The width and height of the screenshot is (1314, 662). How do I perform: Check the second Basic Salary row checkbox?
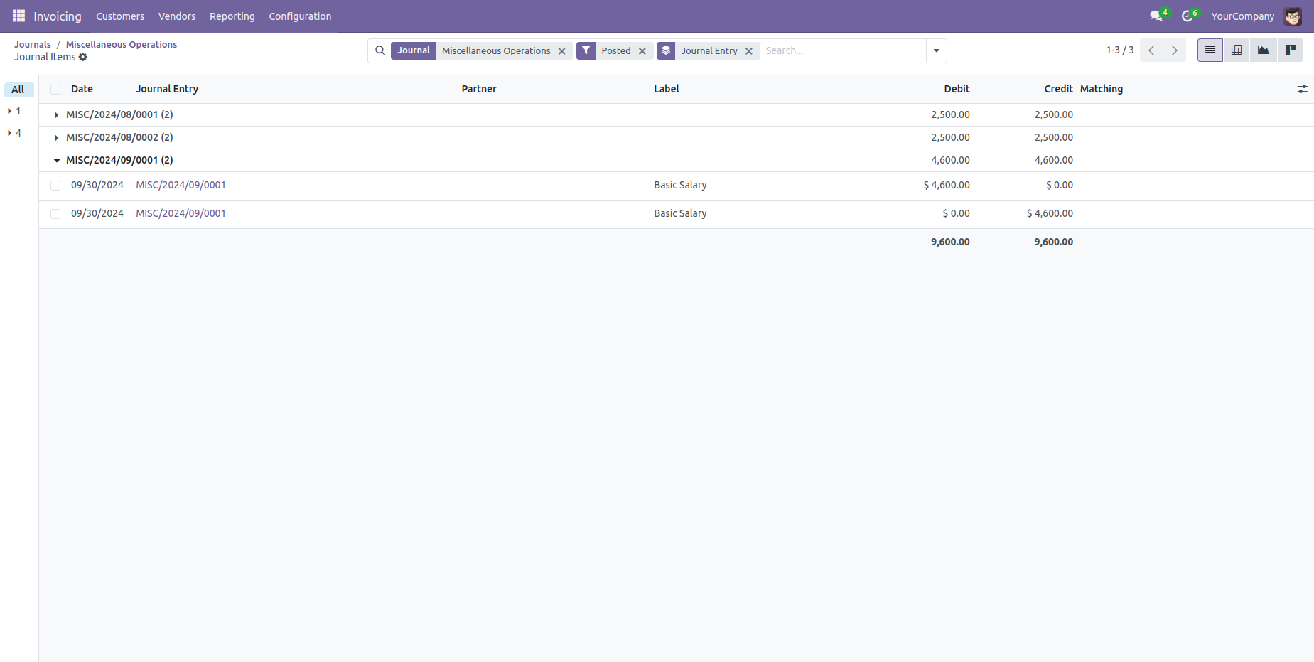(x=55, y=214)
